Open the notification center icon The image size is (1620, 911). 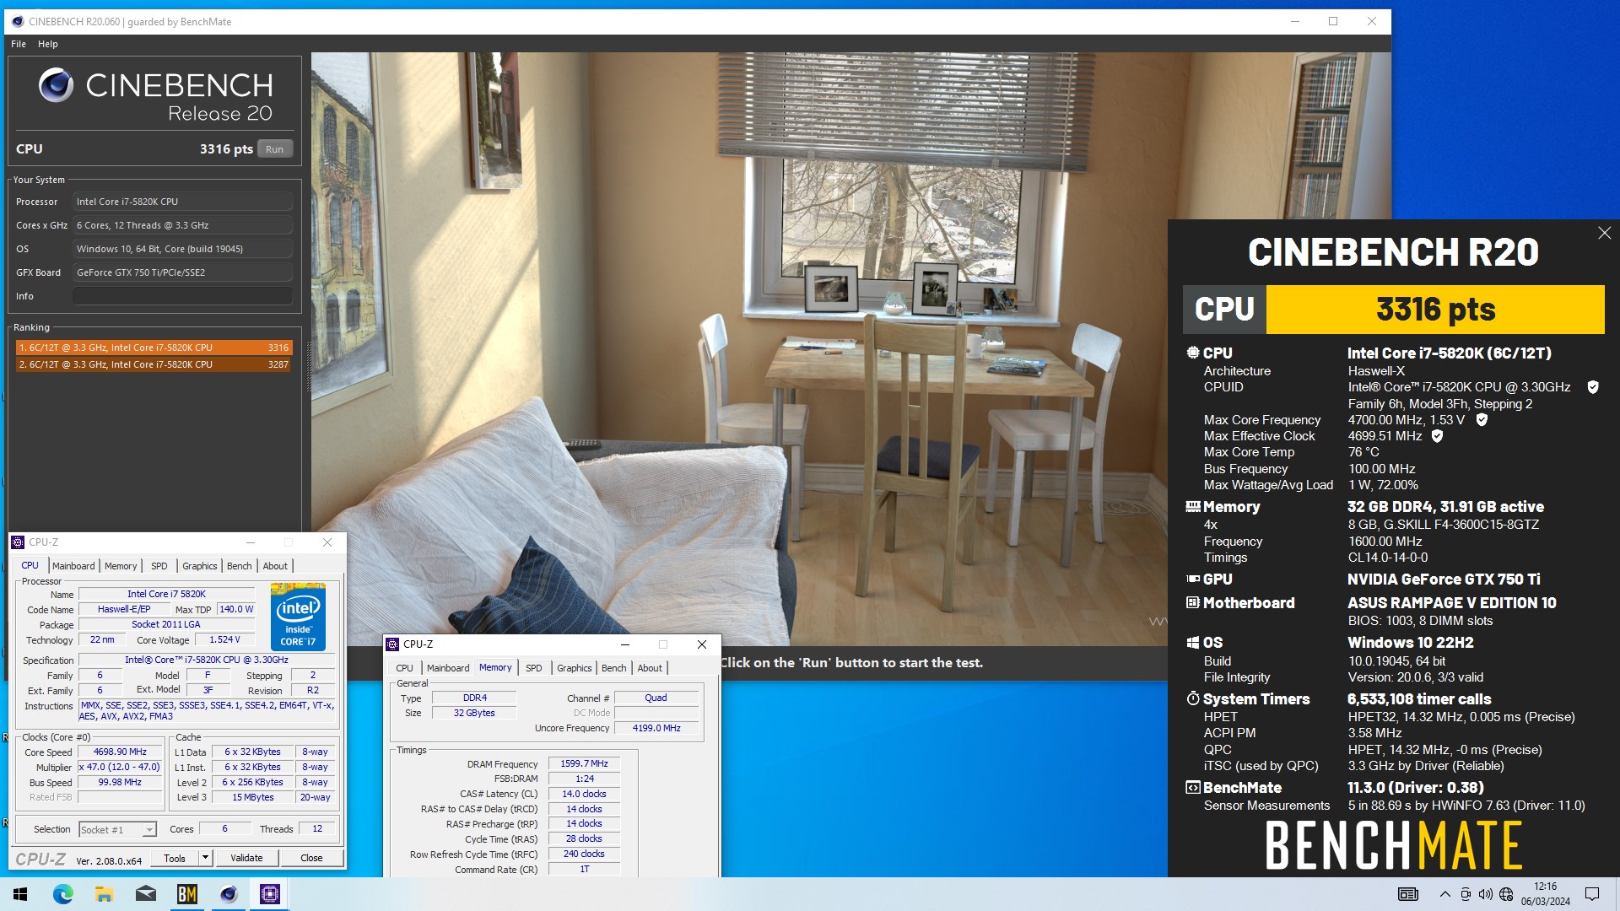point(1592,894)
